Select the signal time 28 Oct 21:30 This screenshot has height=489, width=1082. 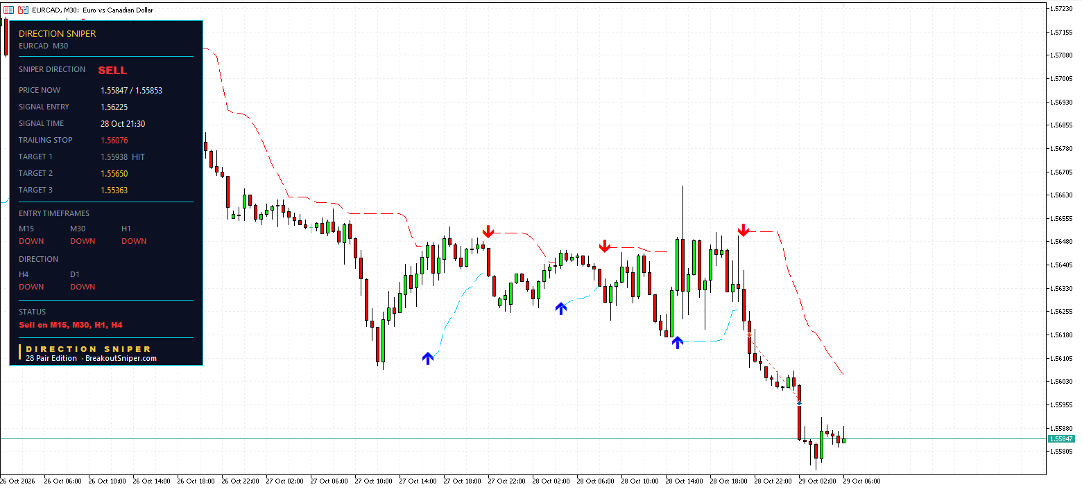[123, 123]
